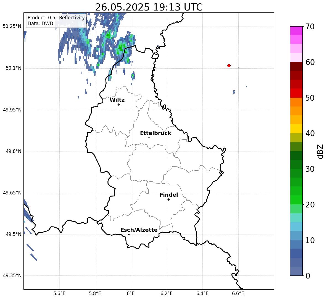Image resolution: width=327 pixels, height=299 pixels.
Task: Click the 50.25°N latitude label
Action: [12, 26]
